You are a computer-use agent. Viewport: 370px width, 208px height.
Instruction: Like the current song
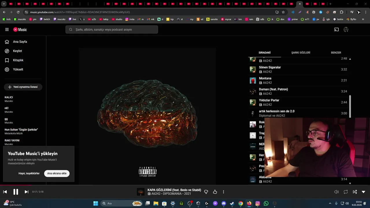(x=215, y=192)
